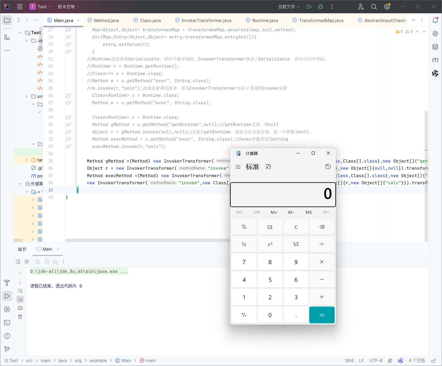
Task: Open the 当前文件 run configuration dropdown
Action: coord(289,7)
